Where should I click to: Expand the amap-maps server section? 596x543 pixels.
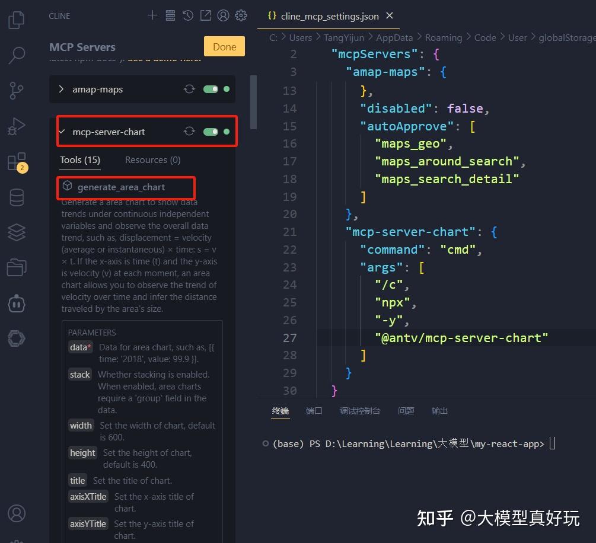pyautogui.click(x=61, y=89)
